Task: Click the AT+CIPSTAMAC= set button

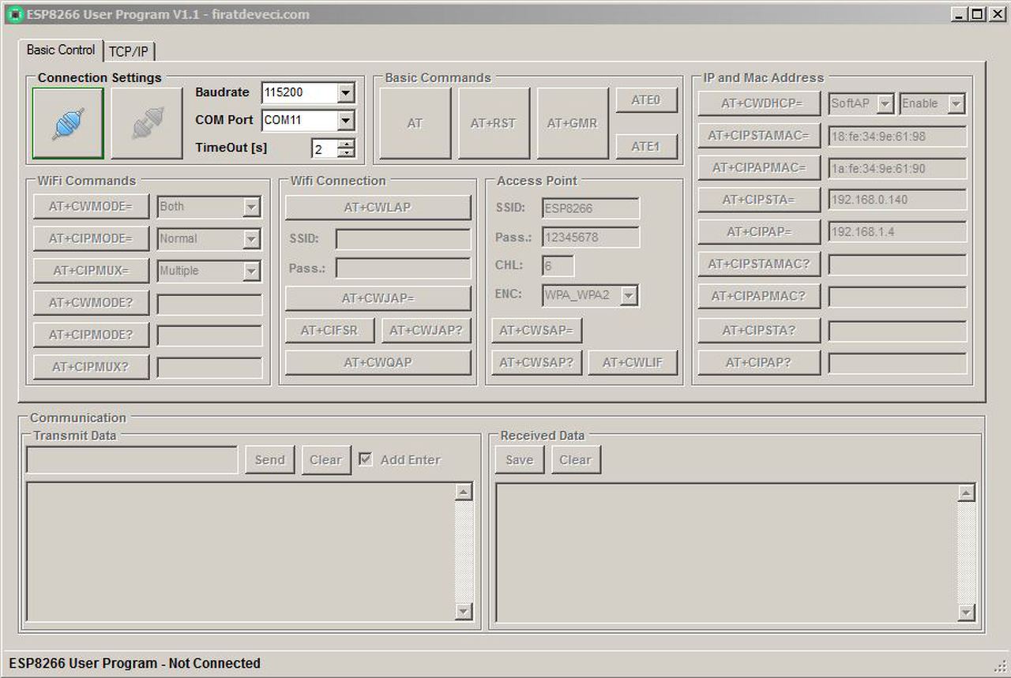Action: pyautogui.click(x=759, y=136)
